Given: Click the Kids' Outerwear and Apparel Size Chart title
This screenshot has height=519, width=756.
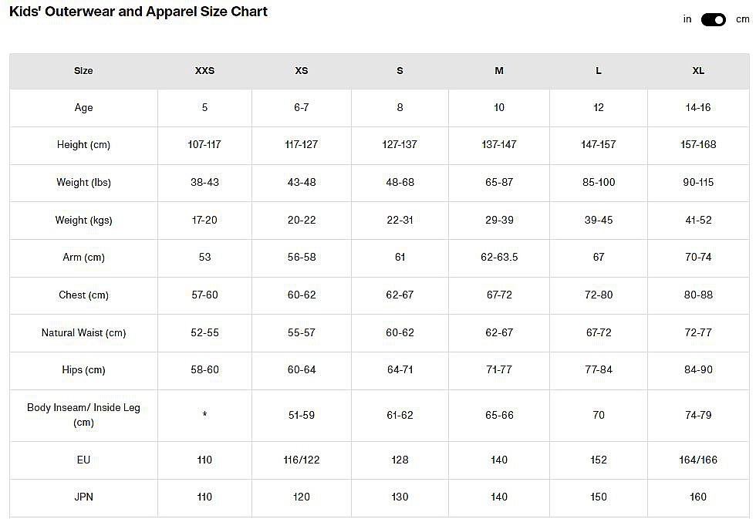Looking at the screenshot, I should click(138, 12).
